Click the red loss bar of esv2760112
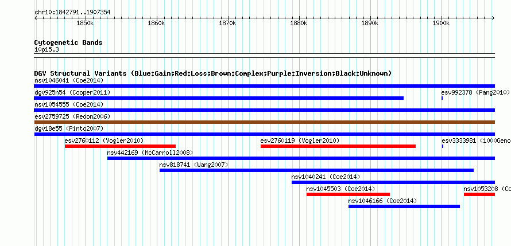The width and height of the screenshot is (511, 246). coord(120,146)
